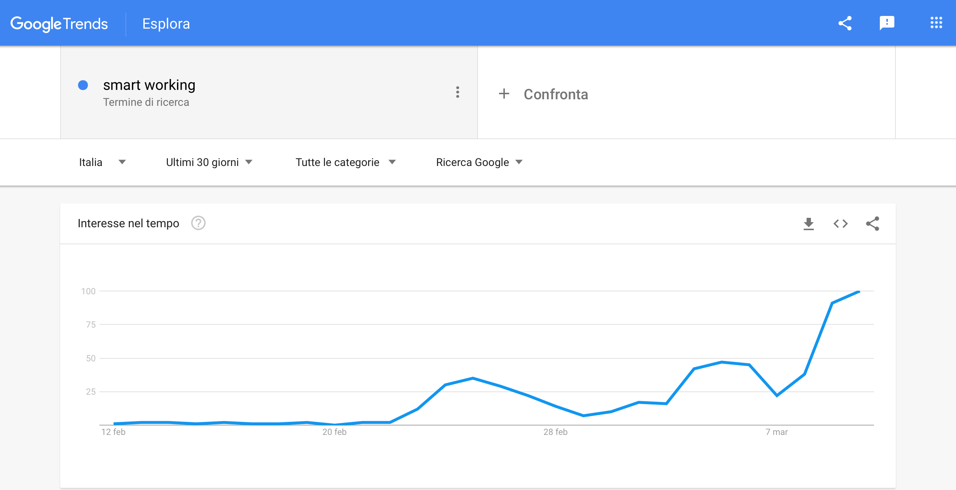
Task: Share the Interesse nel tempo chart
Action: (873, 224)
